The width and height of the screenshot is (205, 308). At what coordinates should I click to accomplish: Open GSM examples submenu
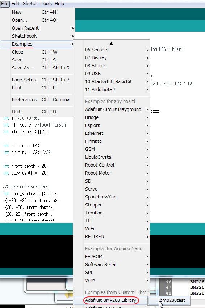click(x=112, y=149)
